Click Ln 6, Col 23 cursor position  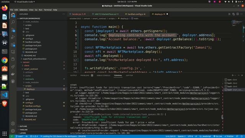(x=170, y=136)
